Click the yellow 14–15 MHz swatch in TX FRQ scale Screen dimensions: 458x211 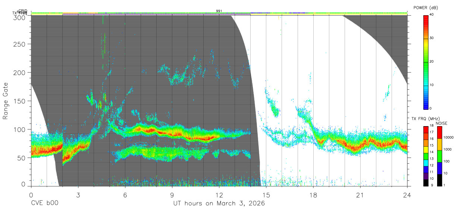coord(426,149)
